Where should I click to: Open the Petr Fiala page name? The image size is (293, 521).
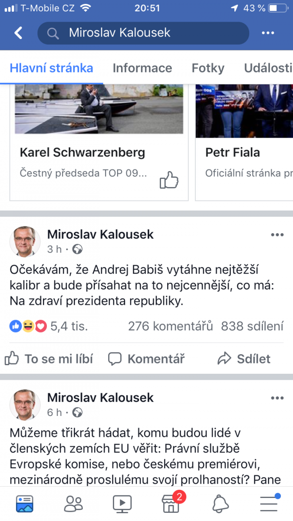coord(233,152)
